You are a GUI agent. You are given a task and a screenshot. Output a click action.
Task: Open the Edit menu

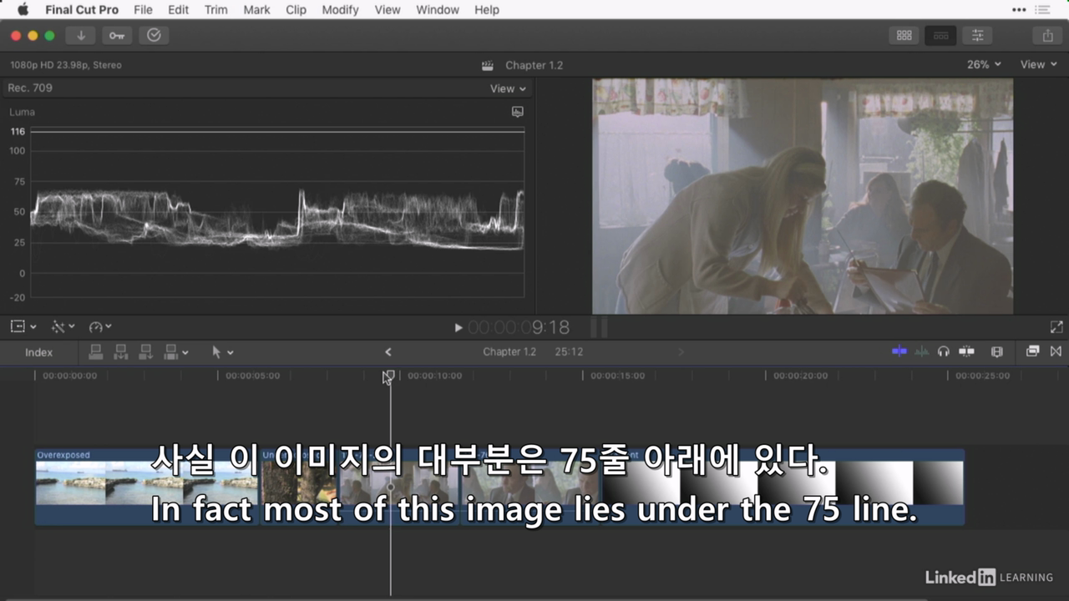point(178,10)
